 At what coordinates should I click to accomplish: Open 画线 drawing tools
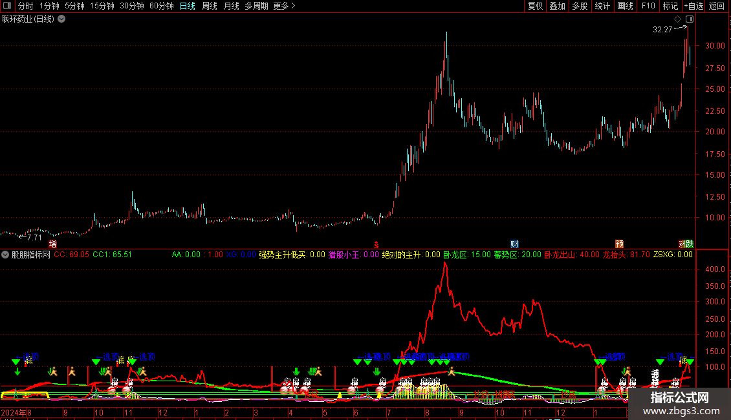pyautogui.click(x=625, y=6)
